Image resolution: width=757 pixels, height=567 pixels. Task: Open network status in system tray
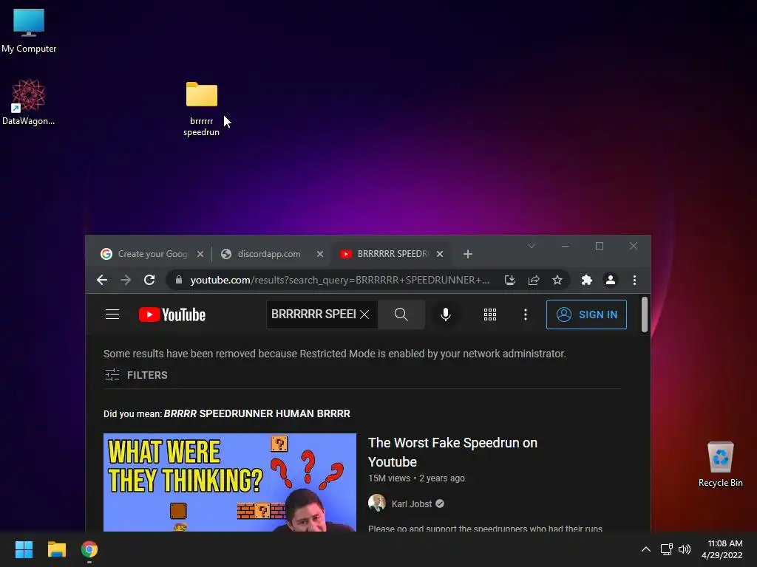pyautogui.click(x=667, y=549)
